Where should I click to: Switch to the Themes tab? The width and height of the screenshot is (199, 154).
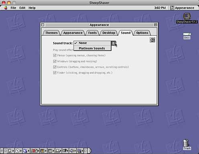click(51, 33)
